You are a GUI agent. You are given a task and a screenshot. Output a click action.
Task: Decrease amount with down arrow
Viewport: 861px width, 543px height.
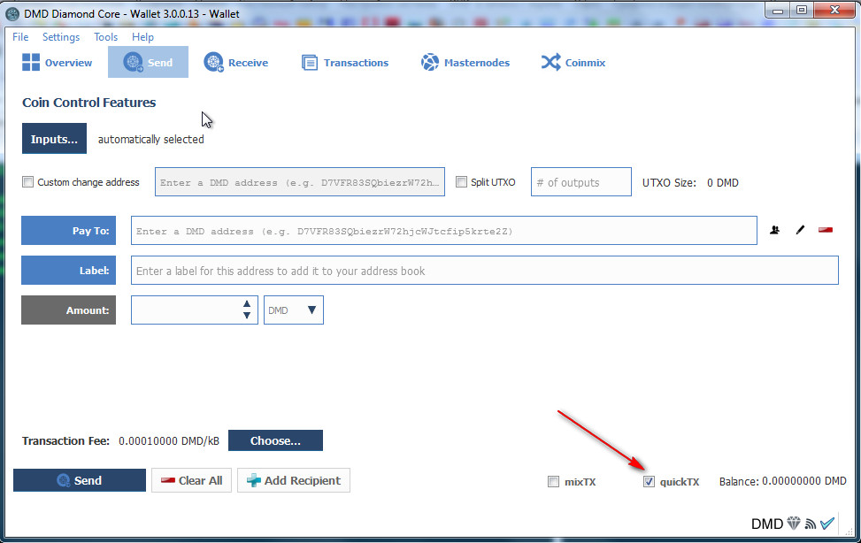[247, 316]
